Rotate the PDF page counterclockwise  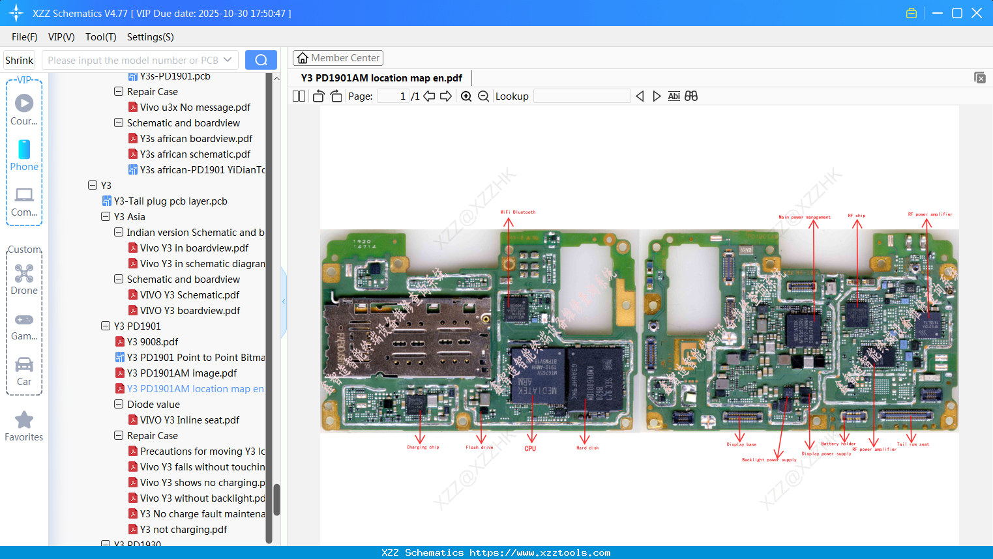pyautogui.click(x=318, y=96)
